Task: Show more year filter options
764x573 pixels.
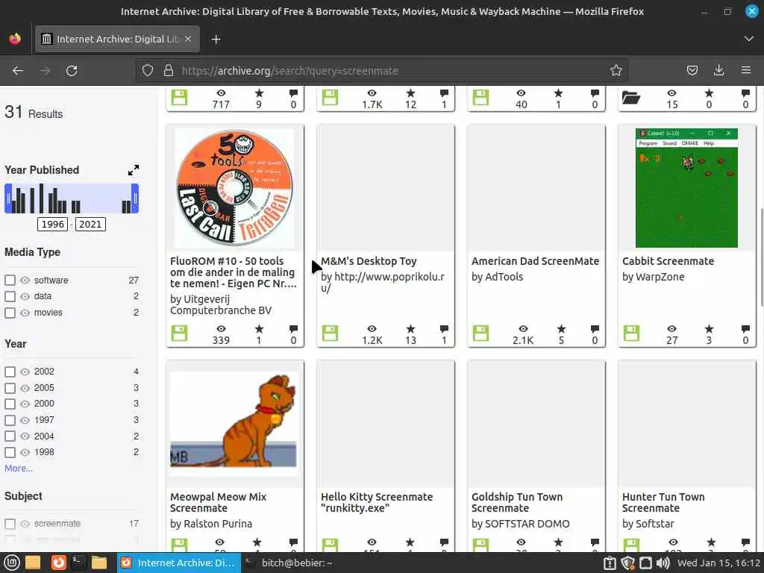Action: point(19,469)
